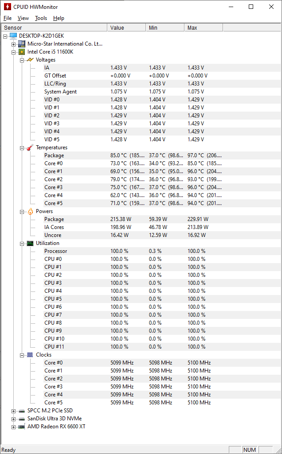Screen dimensions: 282x454
Task: Click the Micro-Star motherboard icon
Action: point(22,44)
